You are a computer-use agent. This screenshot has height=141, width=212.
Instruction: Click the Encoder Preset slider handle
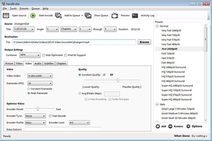tap(38, 109)
